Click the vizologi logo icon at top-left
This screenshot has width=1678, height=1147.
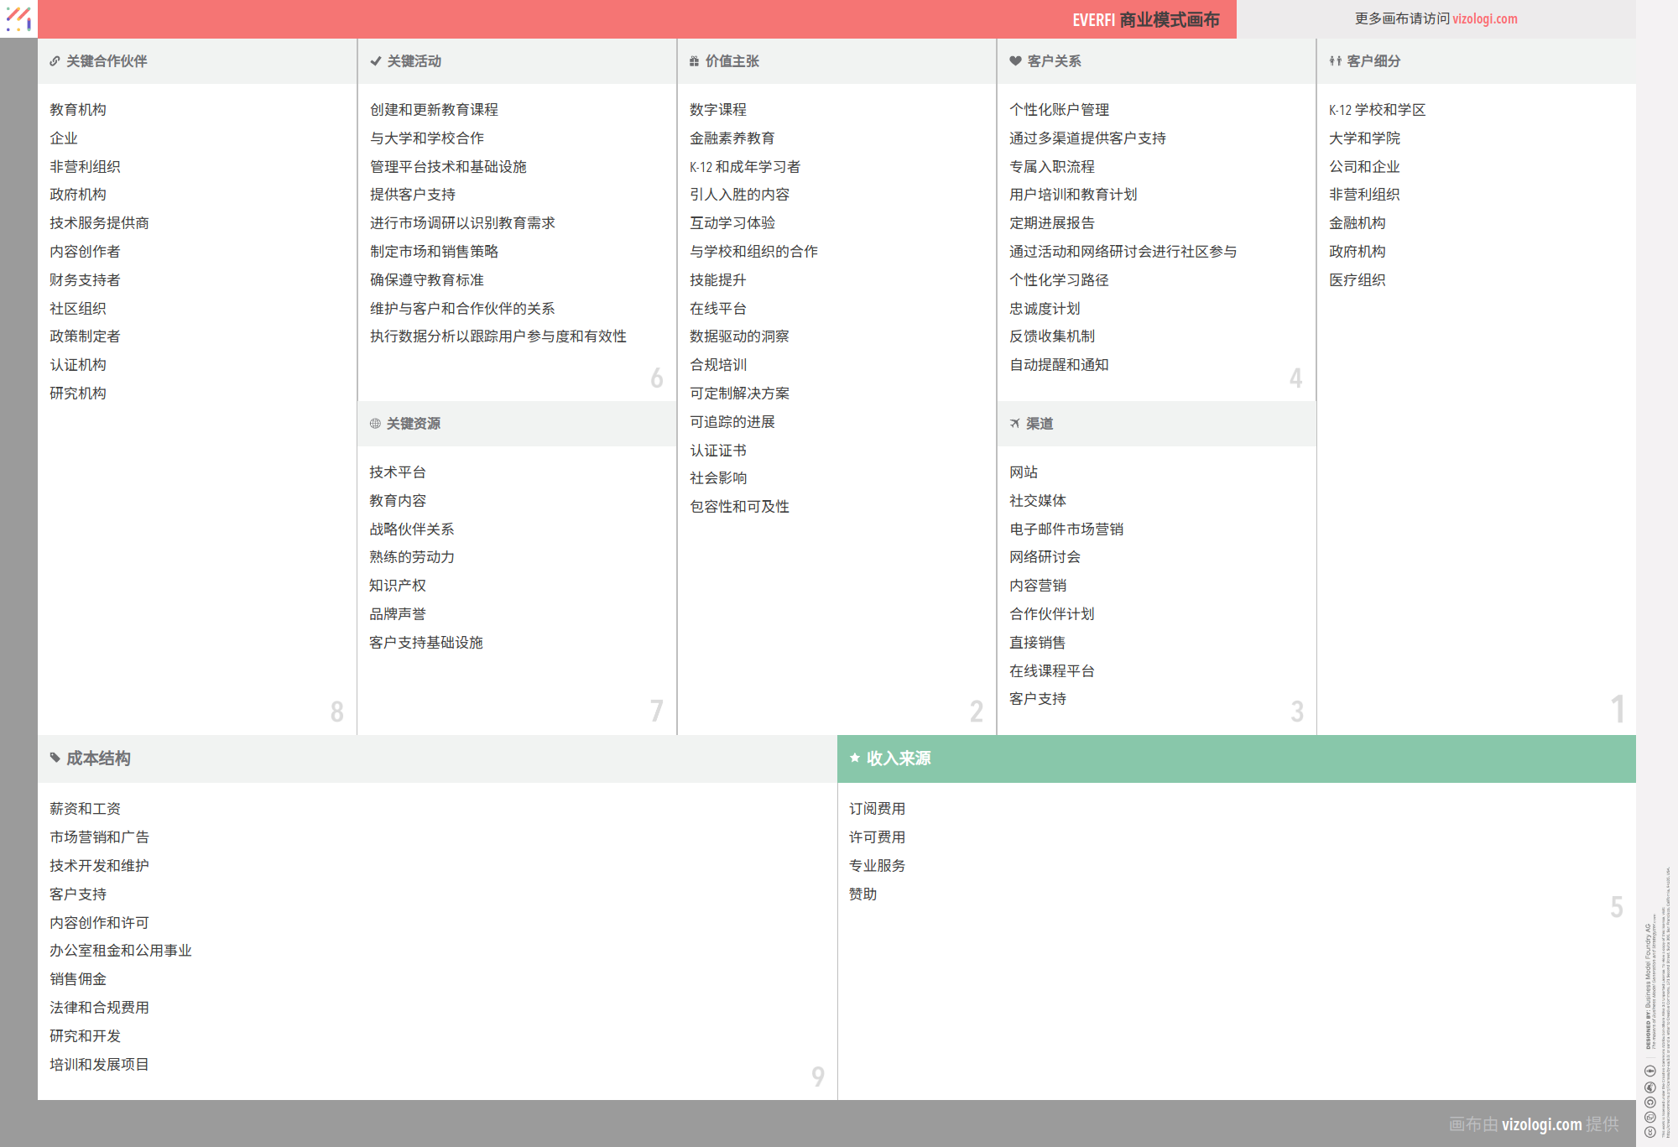pos(18,18)
